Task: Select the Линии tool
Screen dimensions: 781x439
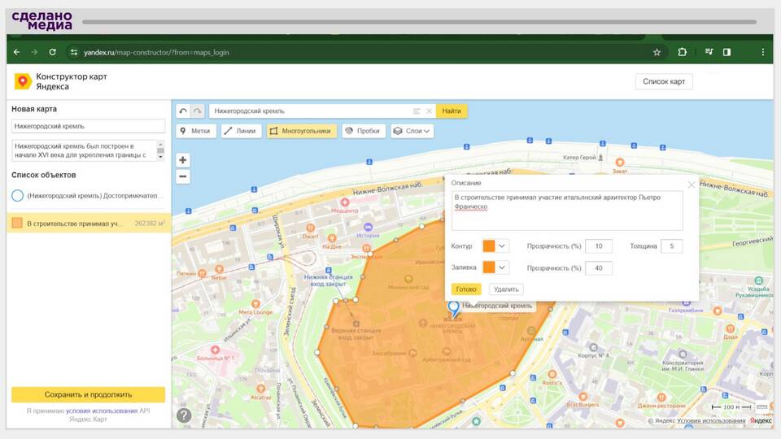Action: (x=241, y=131)
